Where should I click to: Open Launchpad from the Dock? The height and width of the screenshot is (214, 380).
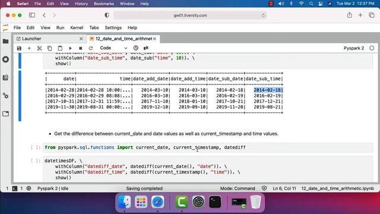(x=141, y=202)
